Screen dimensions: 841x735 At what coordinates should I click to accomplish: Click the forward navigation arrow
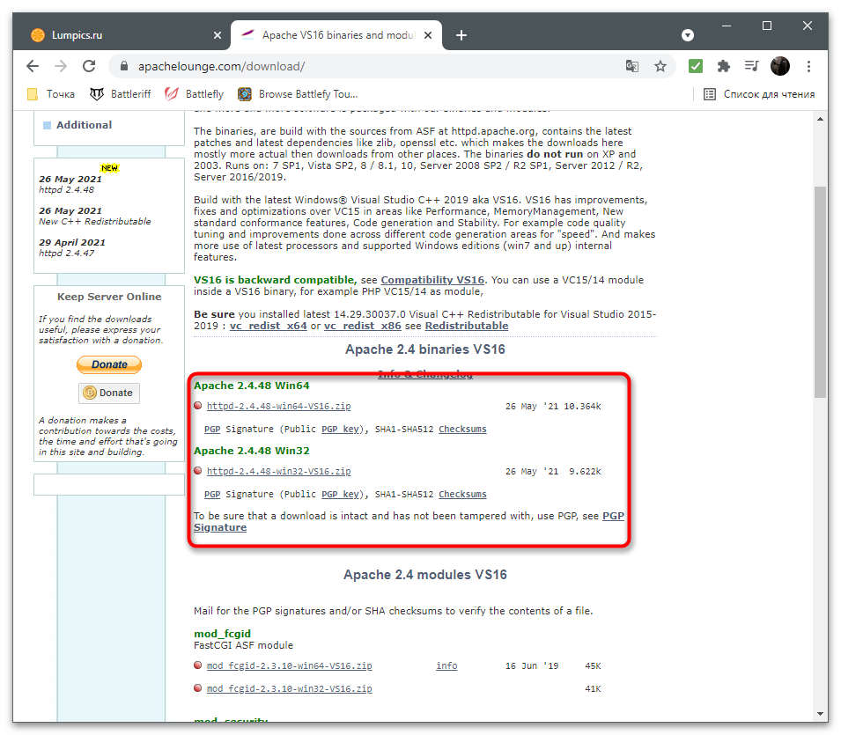61,67
